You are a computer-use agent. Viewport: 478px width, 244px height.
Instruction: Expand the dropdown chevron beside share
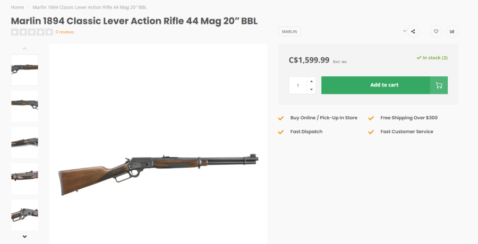[405, 31]
